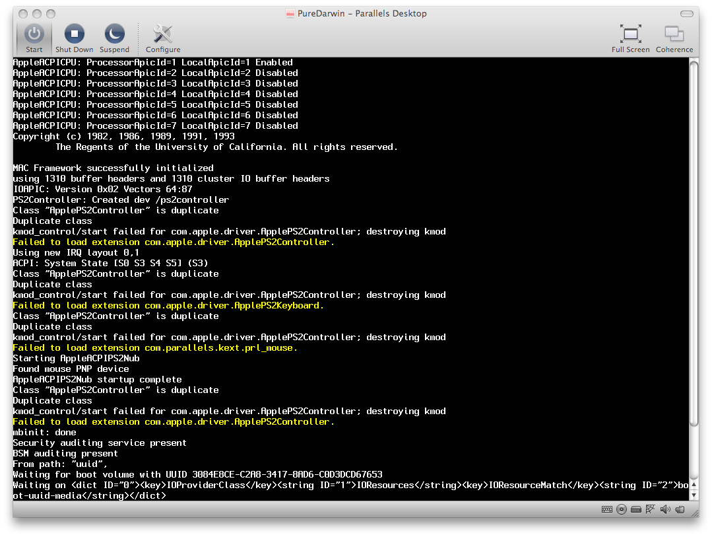Click 'Security auditing service present' line
712x537 pixels.
(x=100, y=443)
